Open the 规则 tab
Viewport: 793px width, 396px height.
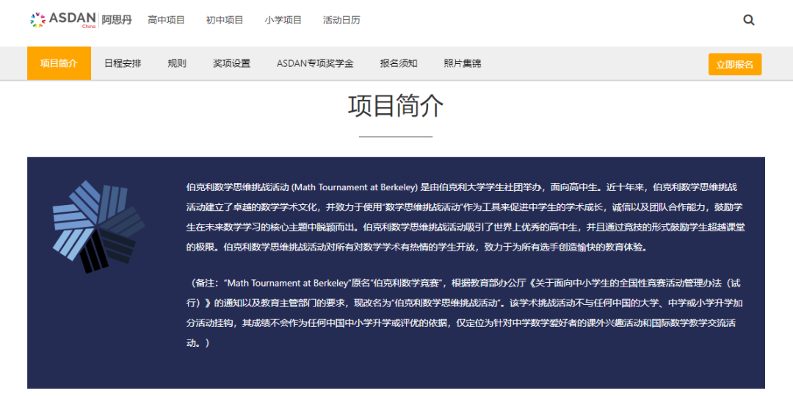[177, 64]
